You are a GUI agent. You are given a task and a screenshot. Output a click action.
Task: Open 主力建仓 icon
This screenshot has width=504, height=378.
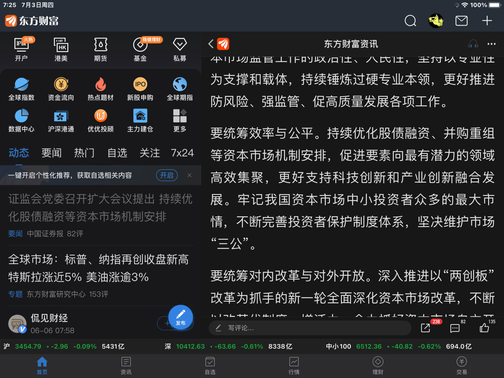click(x=140, y=121)
